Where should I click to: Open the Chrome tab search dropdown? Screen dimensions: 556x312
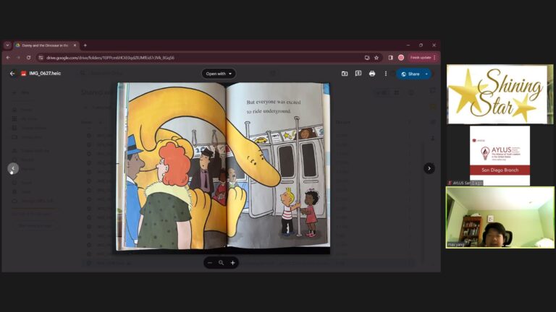(x=7, y=45)
